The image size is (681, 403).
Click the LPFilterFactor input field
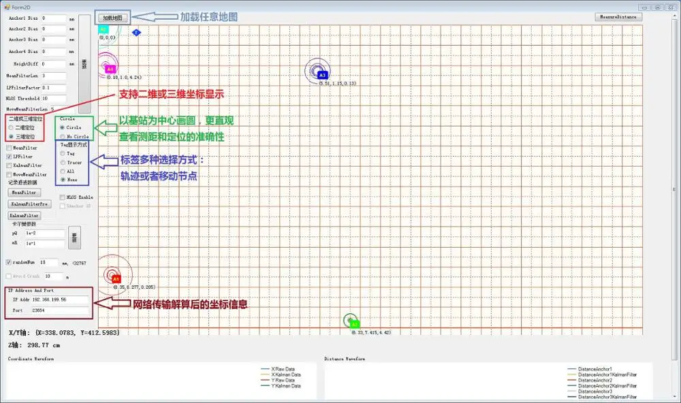[54, 87]
